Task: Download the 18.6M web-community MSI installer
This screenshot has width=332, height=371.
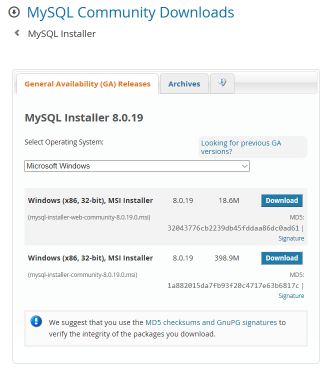Action: coord(281,200)
